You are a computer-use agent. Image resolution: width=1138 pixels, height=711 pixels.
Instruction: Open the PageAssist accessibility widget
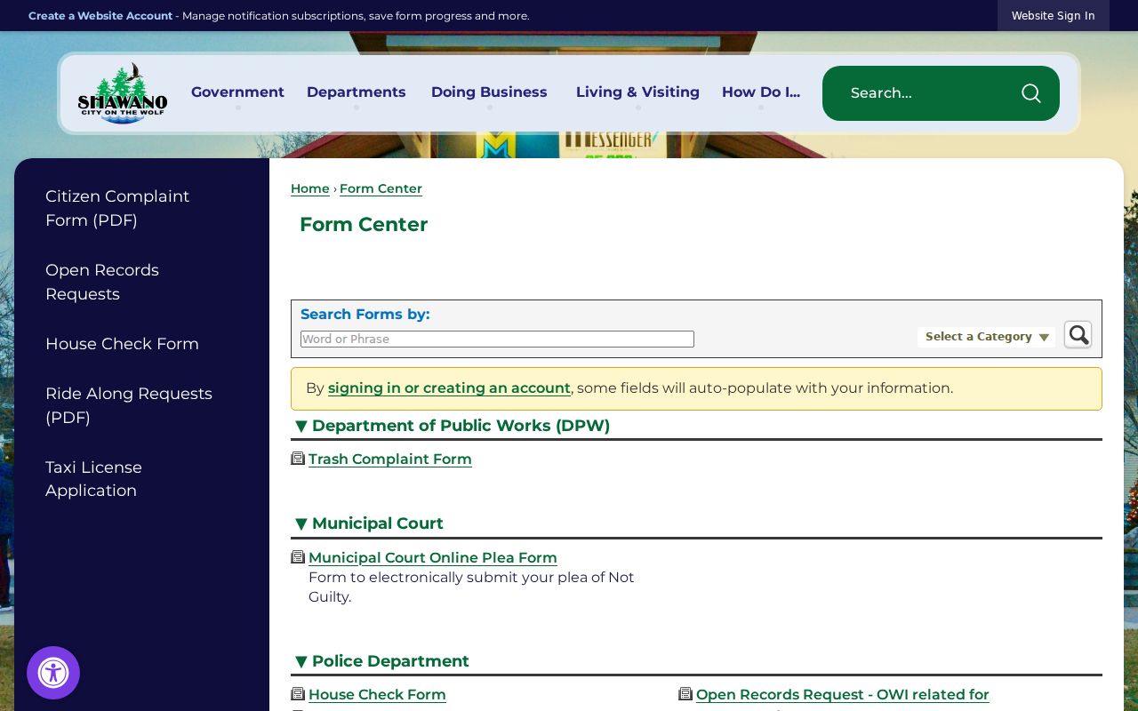pos(53,673)
